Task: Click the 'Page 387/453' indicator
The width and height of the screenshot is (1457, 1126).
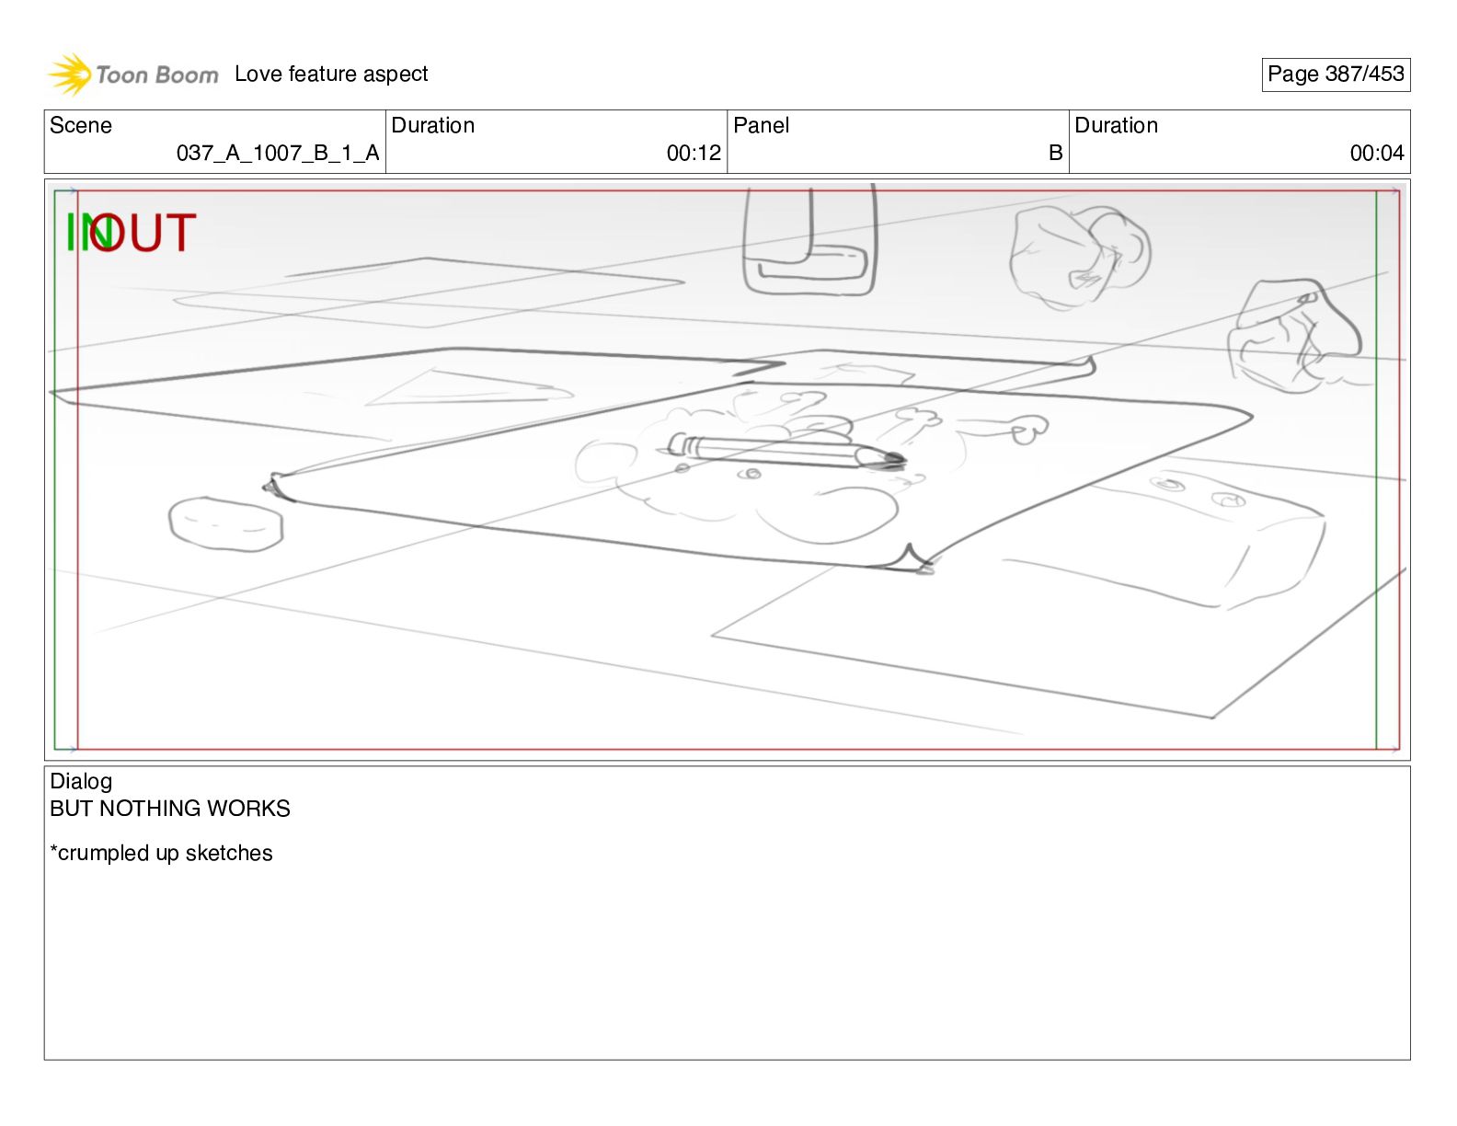Action: click(1336, 75)
